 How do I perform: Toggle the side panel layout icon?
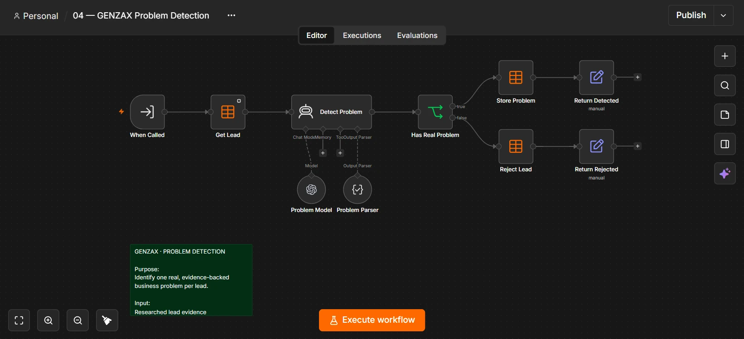(x=725, y=144)
